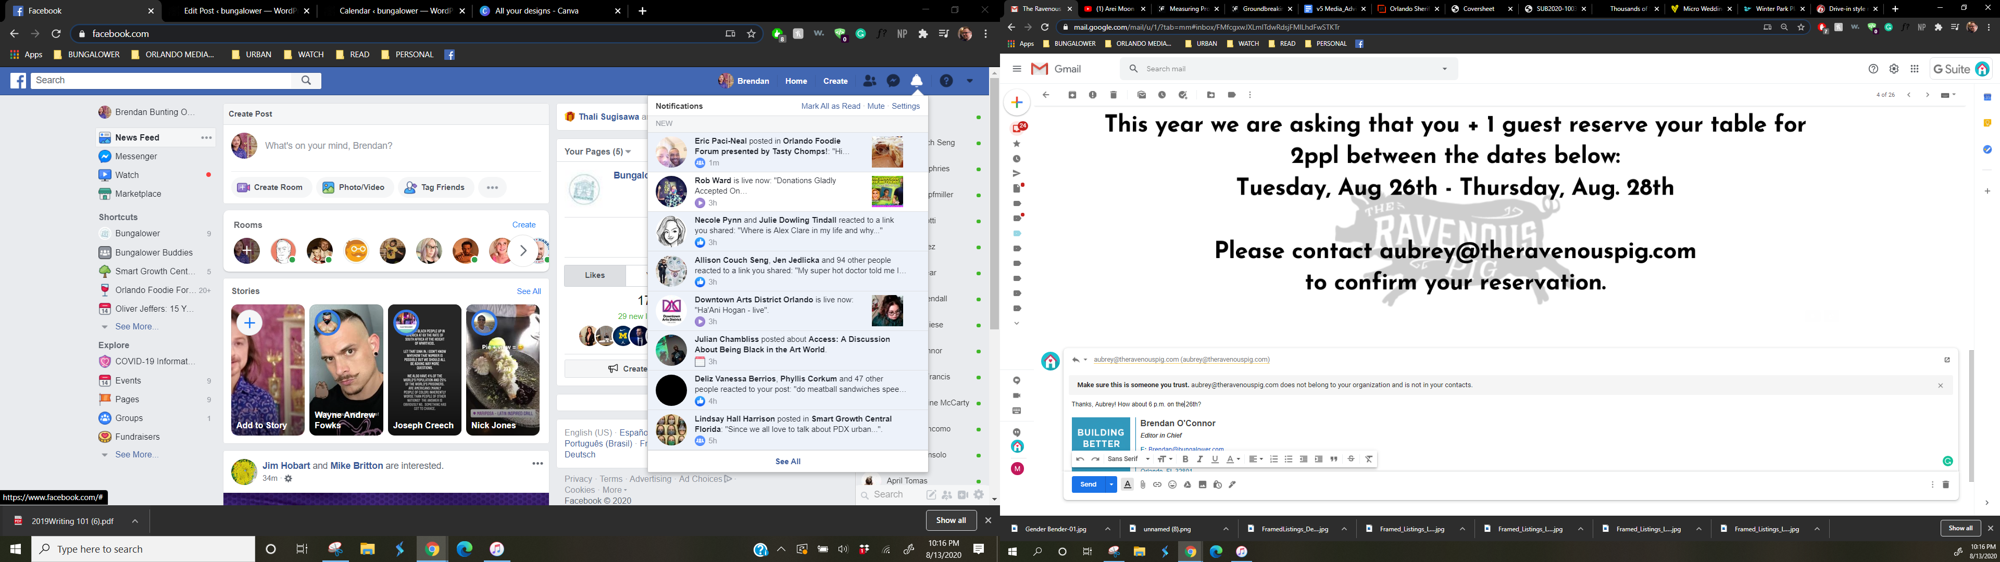
Task: Click the Facebook notifications bell
Action: 917,81
